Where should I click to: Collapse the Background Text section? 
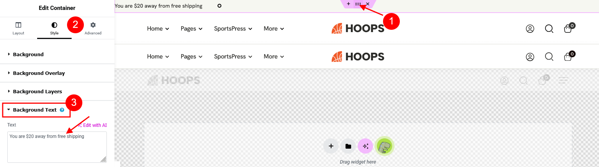click(34, 110)
